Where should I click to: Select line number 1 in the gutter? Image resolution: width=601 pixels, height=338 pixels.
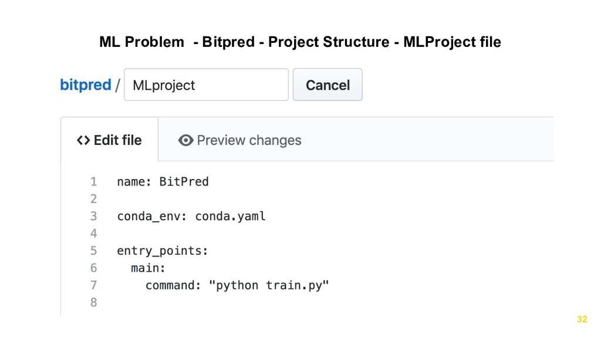[93, 182]
